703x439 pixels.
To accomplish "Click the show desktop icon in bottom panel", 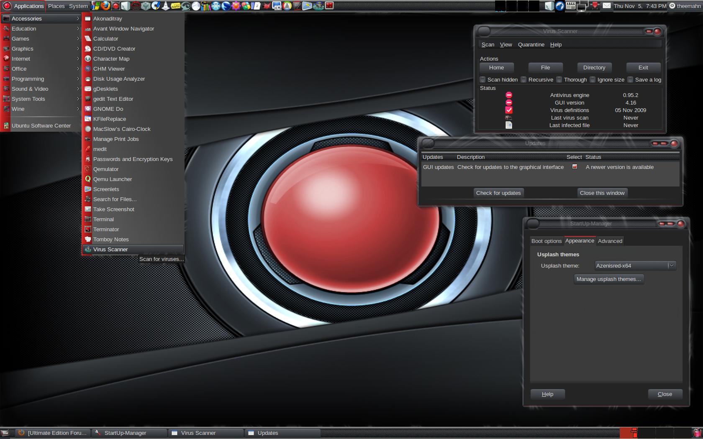I will tap(5, 433).
